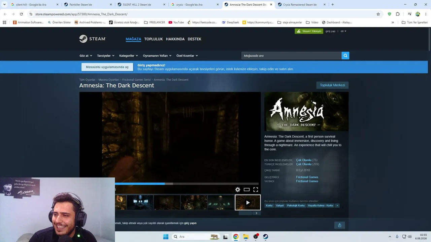Show more bookmarks with the double chevron
Viewport: 431px width, 242px height.
coord(393,23)
